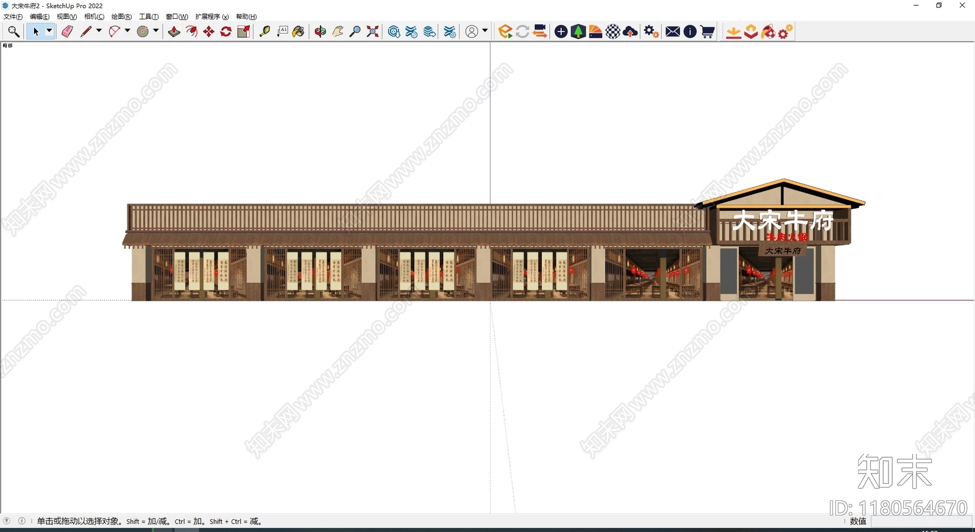Click the user account sign-in icon
Viewport: 975px width, 532px height.
tap(472, 32)
